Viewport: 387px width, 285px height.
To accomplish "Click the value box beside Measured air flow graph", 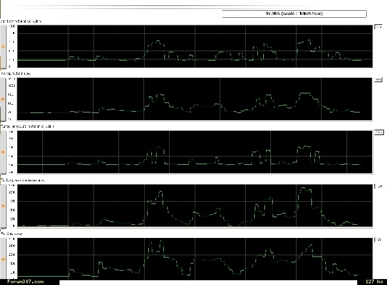I will pos(378,80).
